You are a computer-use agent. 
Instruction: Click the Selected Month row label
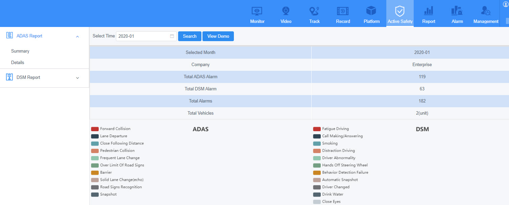(x=200, y=53)
